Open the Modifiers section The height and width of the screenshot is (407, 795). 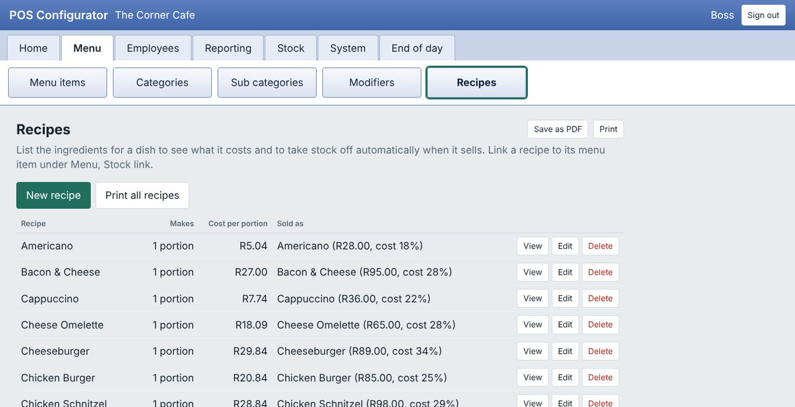[x=371, y=83]
